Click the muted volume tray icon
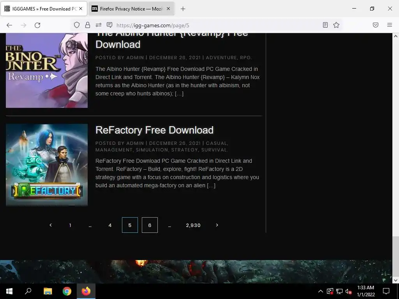The width and height of the screenshot is (399, 299). tap(348, 291)
